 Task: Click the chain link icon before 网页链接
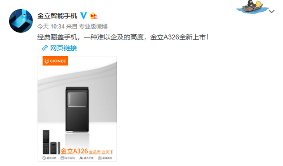coord(45,48)
